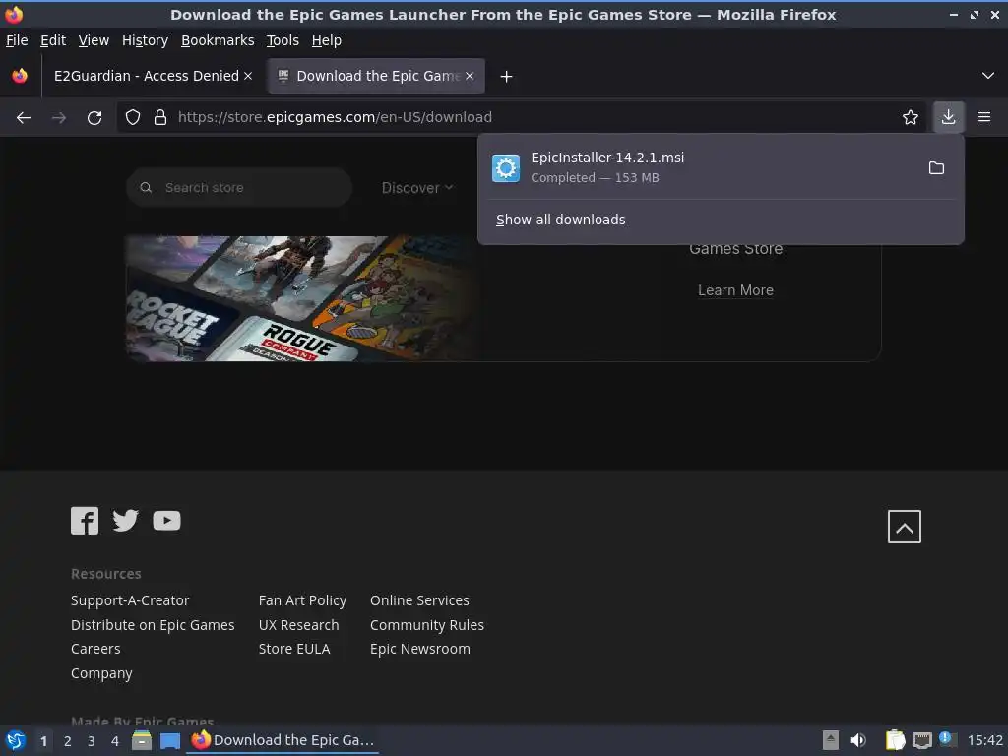Select the Download the Epic Games tab

pyautogui.click(x=377, y=76)
